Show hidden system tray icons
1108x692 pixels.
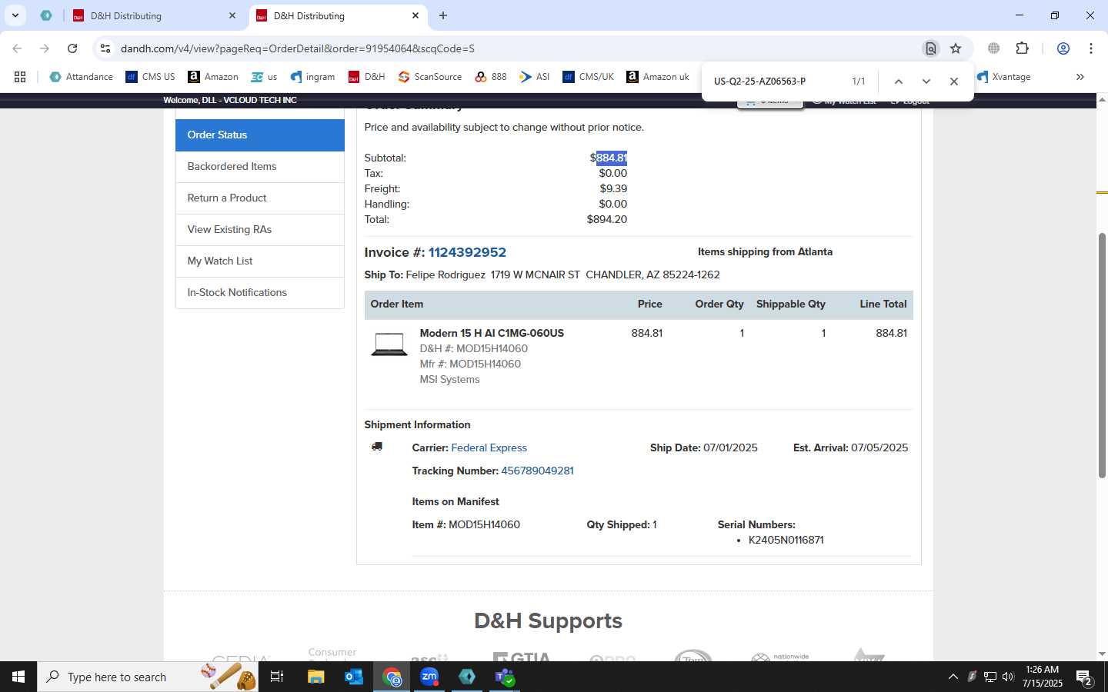pos(953,677)
